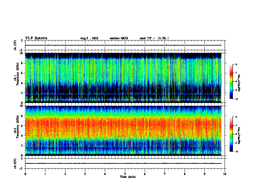
Task: Click time axis tick label "9"
Action: [x=204, y=174]
